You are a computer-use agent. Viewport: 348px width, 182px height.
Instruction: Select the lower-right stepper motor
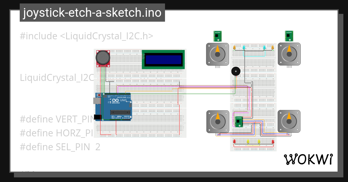[x=289, y=121]
